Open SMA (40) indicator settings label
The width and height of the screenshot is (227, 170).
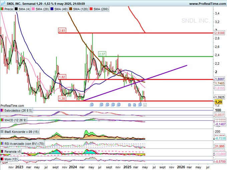61,9
